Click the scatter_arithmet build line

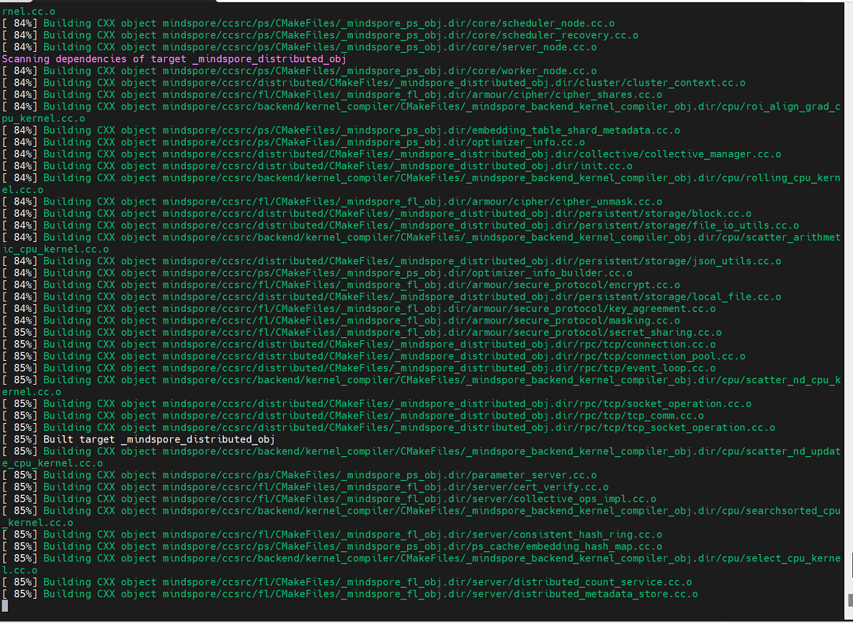tap(421, 238)
